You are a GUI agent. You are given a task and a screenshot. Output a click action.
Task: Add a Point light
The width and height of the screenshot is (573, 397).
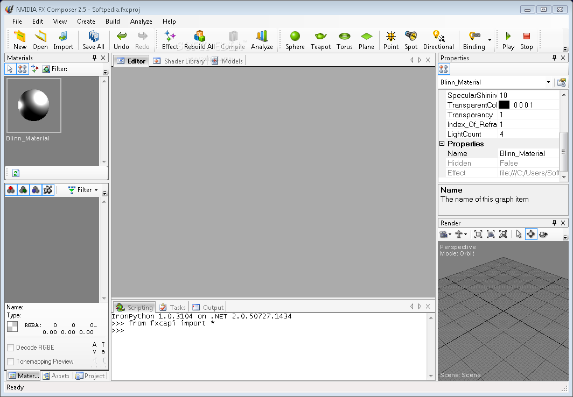(391, 40)
